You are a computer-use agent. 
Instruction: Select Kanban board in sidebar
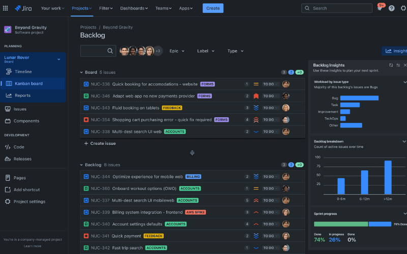coord(33,83)
